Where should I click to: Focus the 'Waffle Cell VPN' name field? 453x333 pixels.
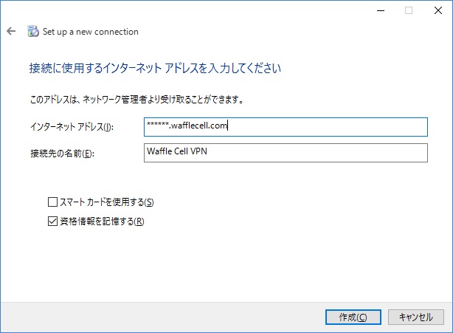point(286,153)
